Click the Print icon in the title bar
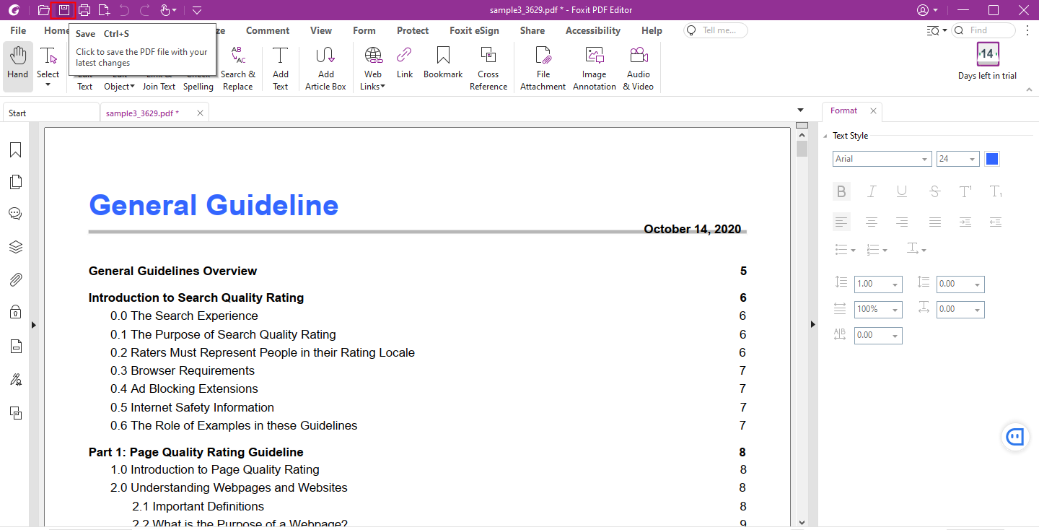 pos(84,10)
